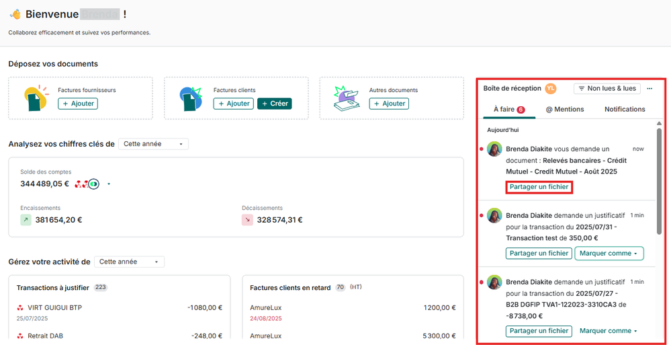Click the bank logos beside account balance
671x345 pixels.
pos(87,184)
